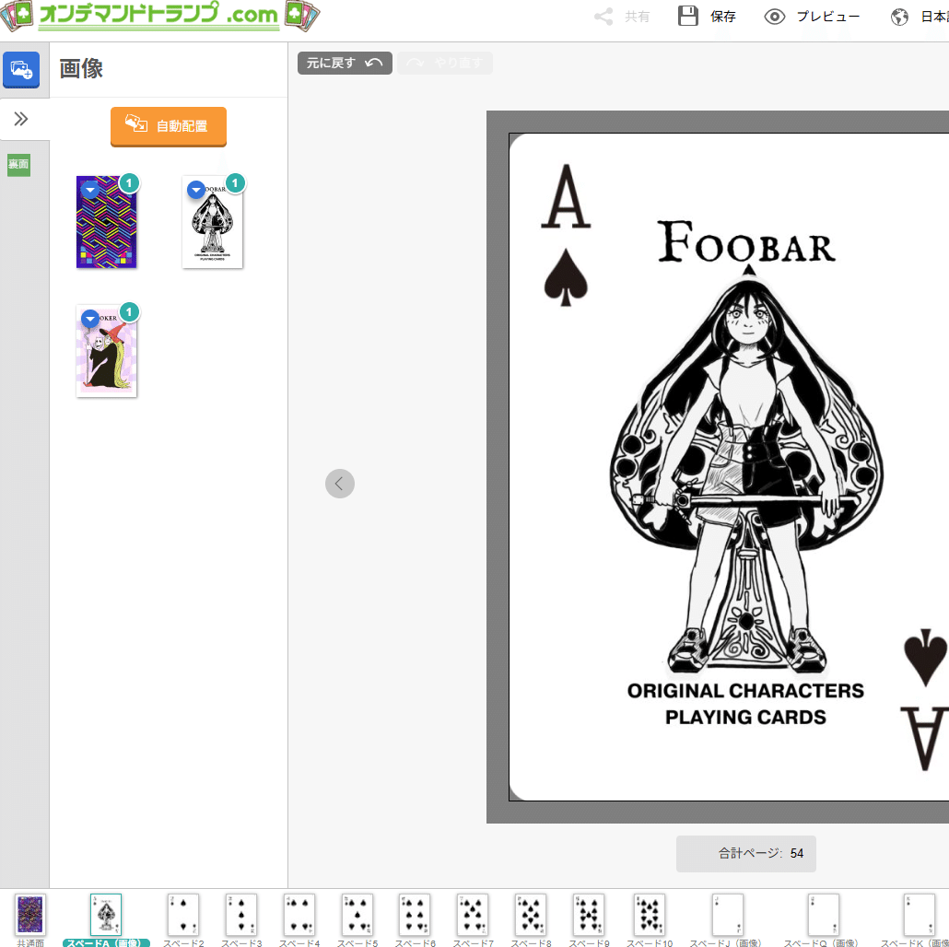
Task: Click the 保存 save label
Action: 722,17
